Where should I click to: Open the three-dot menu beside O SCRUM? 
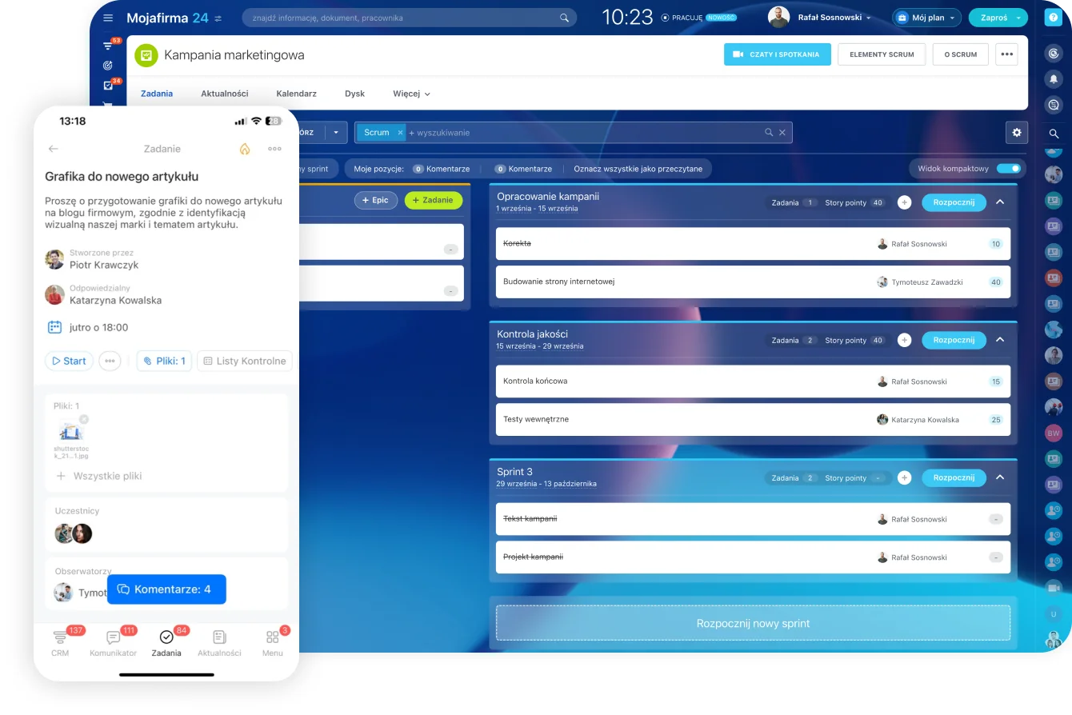[1006, 54]
